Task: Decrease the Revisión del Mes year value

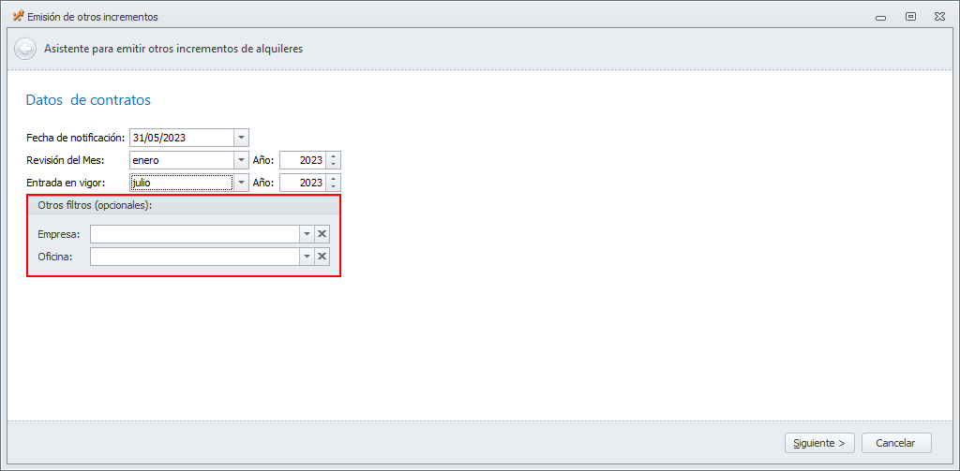Action: 333,165
